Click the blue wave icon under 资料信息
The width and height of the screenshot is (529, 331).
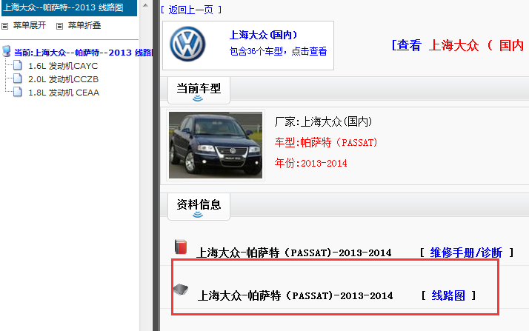pos(198,215)
